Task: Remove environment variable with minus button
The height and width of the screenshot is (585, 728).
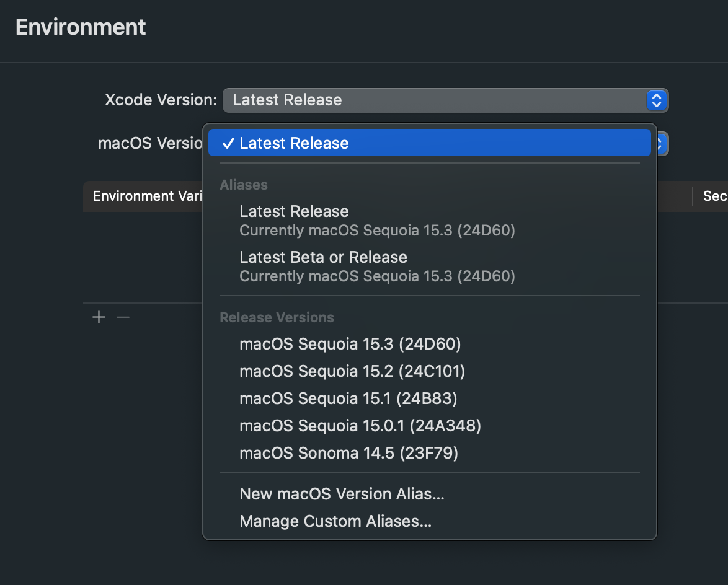Action: (123, 317)
